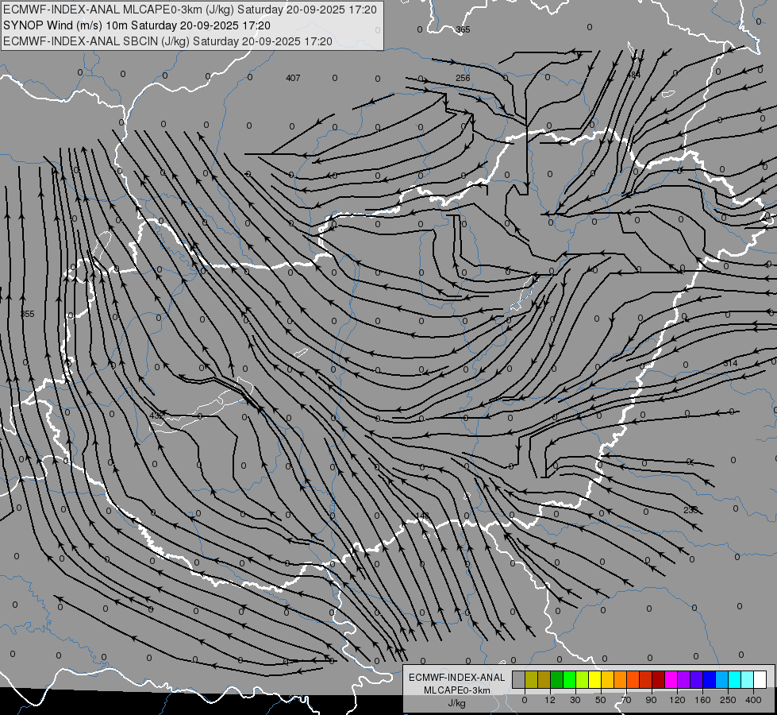Click the 407 data value on map

[x=293, y=78]
